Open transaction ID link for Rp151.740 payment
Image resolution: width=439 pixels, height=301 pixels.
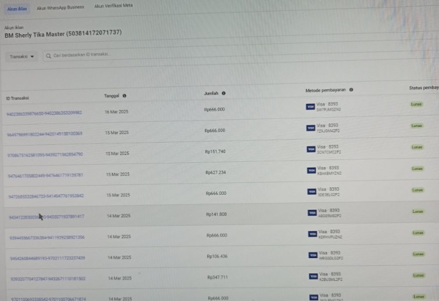coord(45,155)
